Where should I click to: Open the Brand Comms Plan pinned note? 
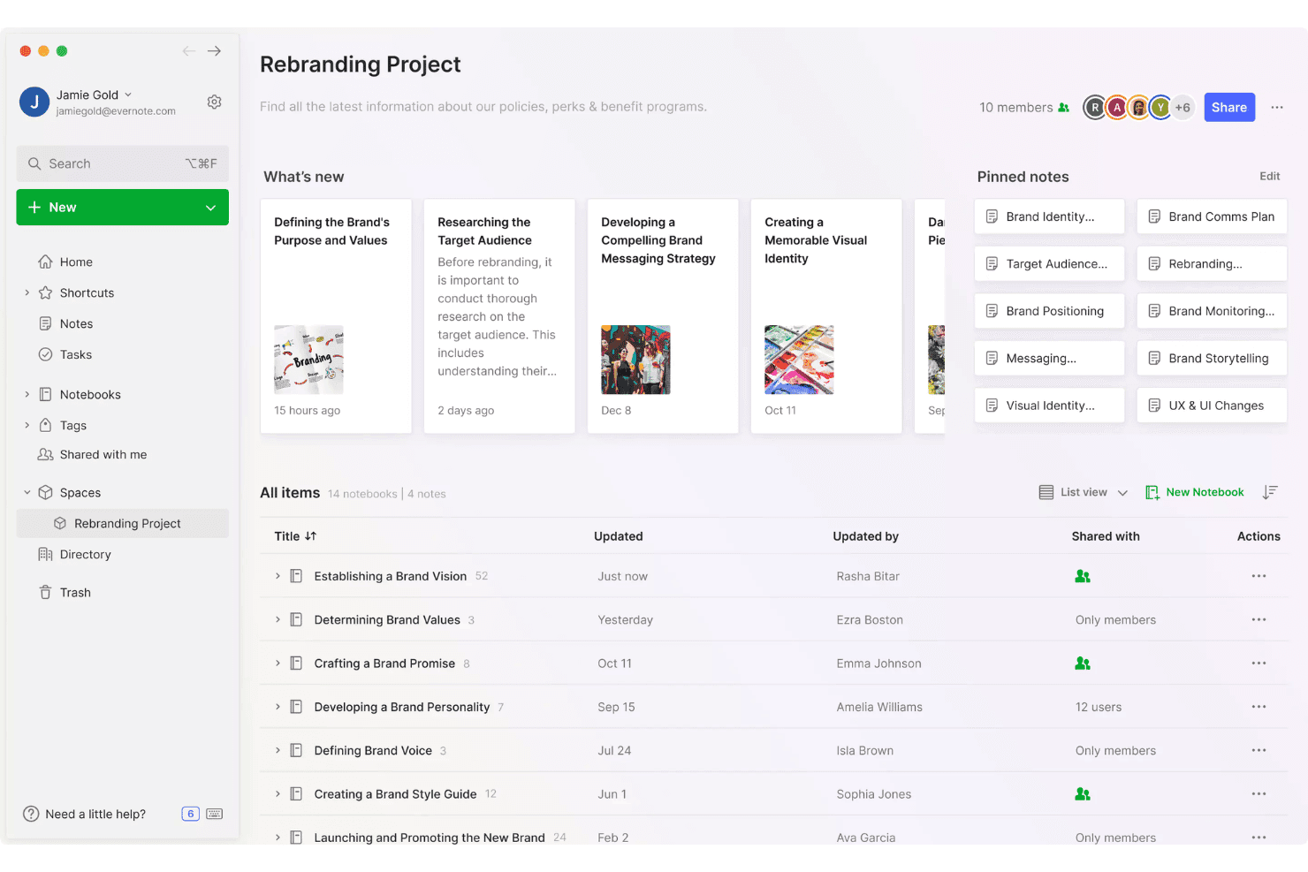(1212, 216)
